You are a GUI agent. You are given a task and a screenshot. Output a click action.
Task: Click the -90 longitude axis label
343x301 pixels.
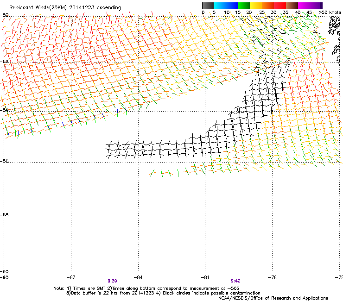click(x=4, y=277)
